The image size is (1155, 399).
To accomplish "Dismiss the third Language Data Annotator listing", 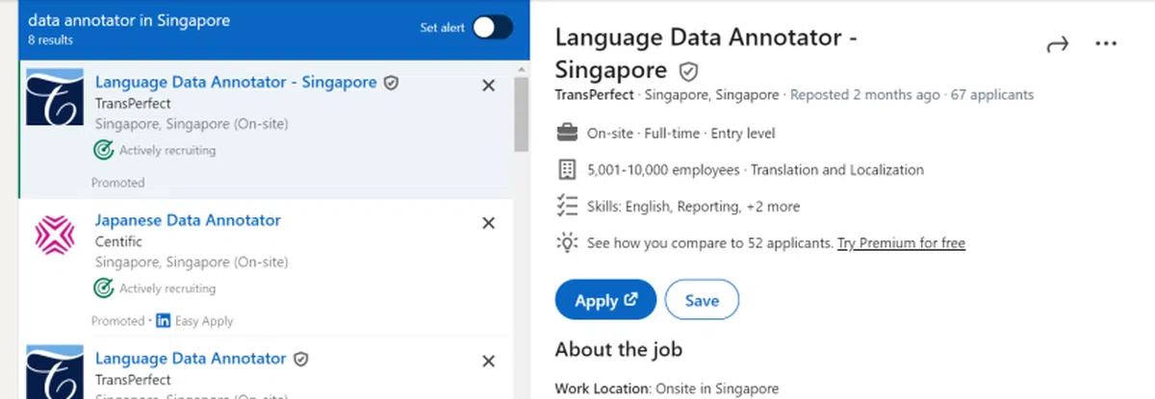I will [x=488, y=362].
